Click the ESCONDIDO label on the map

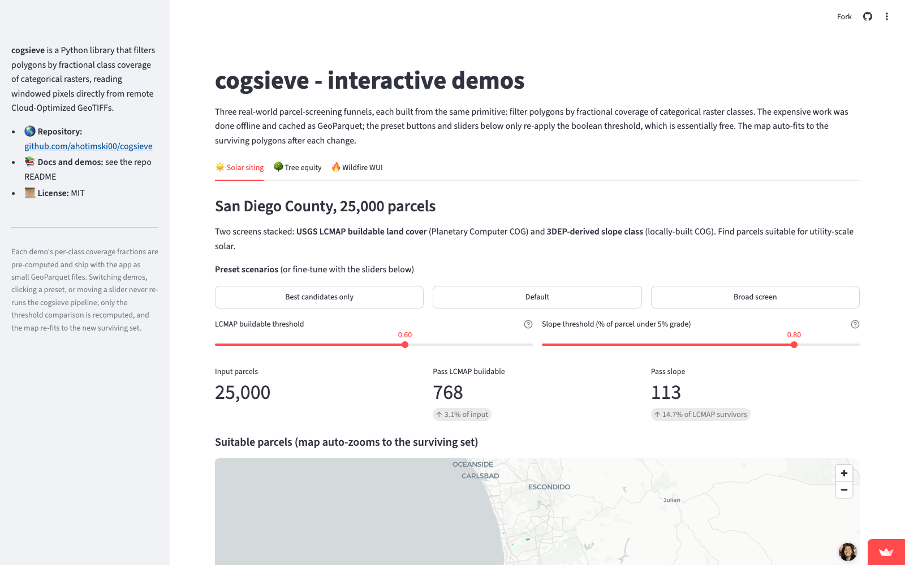(549, 487)
